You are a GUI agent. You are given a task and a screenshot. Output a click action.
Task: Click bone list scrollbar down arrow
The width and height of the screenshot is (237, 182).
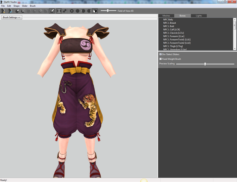tap(234, 49)
